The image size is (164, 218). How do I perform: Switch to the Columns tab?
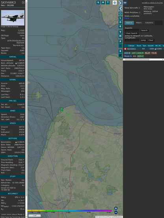click(149, 23)
